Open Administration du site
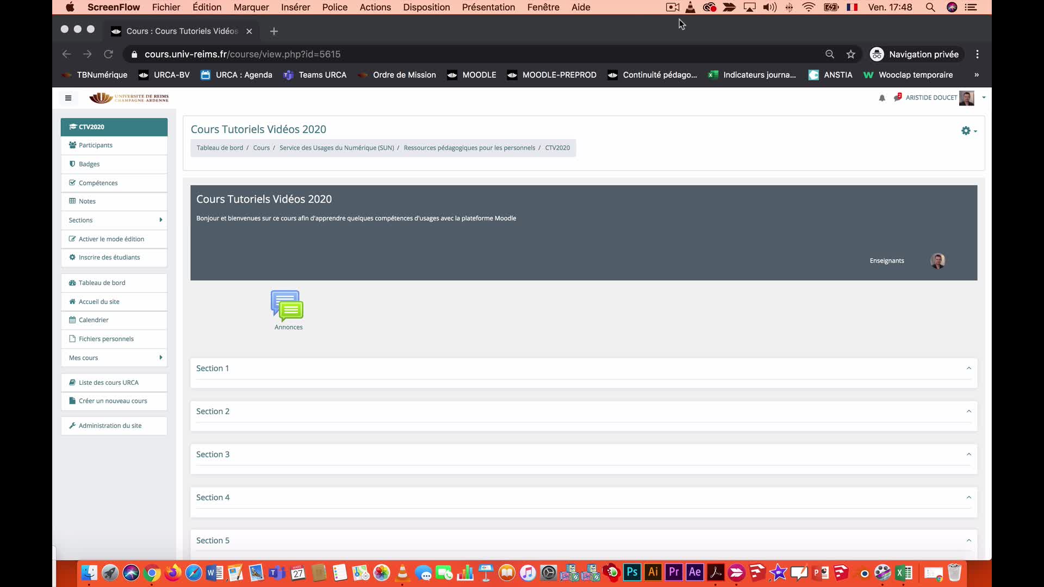 (x=114, y=426)
